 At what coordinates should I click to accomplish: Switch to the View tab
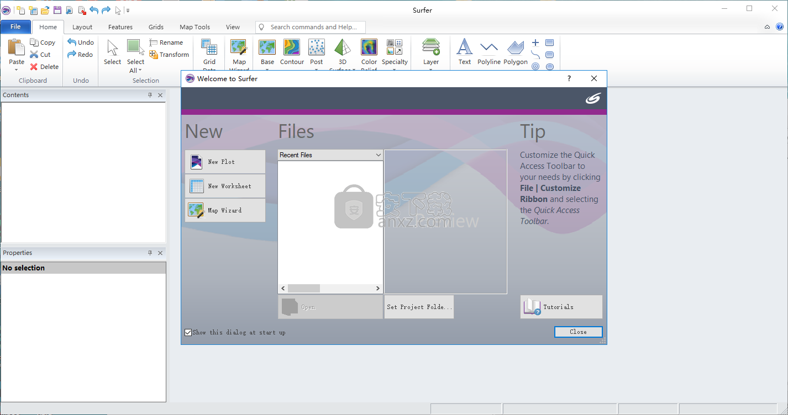(233, 27)
